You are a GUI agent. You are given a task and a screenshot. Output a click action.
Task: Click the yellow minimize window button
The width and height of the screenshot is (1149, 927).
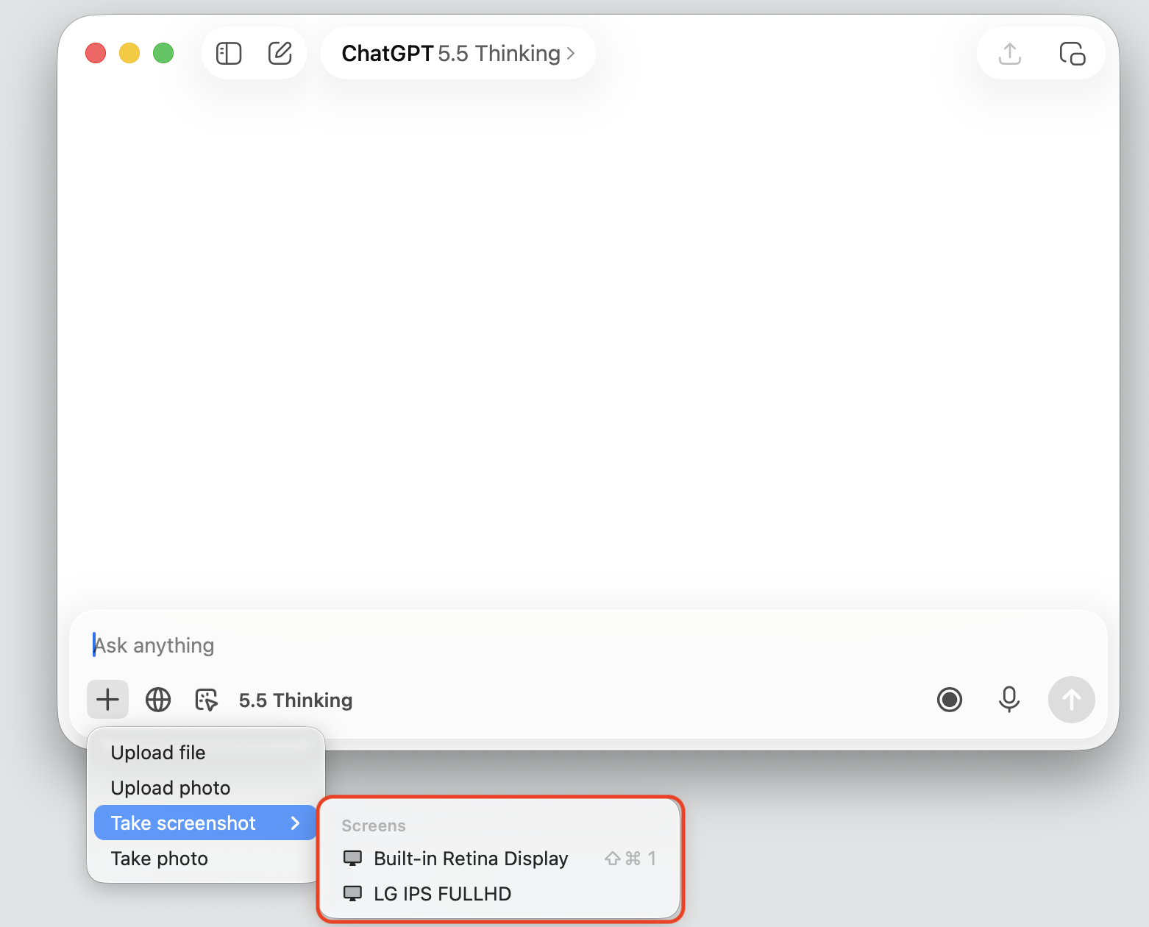click(129, 54)
